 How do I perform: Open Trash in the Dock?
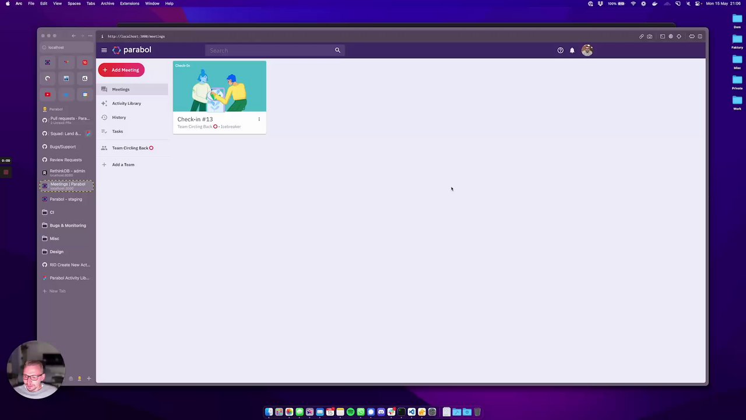477,412
